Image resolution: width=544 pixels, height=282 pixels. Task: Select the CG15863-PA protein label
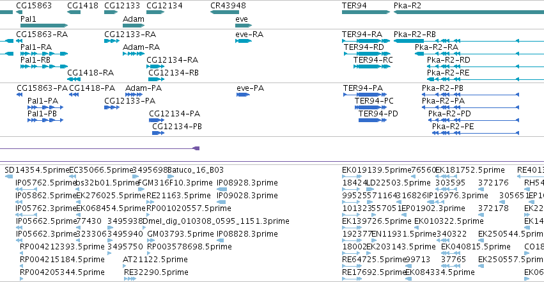[x=42, y=88]
